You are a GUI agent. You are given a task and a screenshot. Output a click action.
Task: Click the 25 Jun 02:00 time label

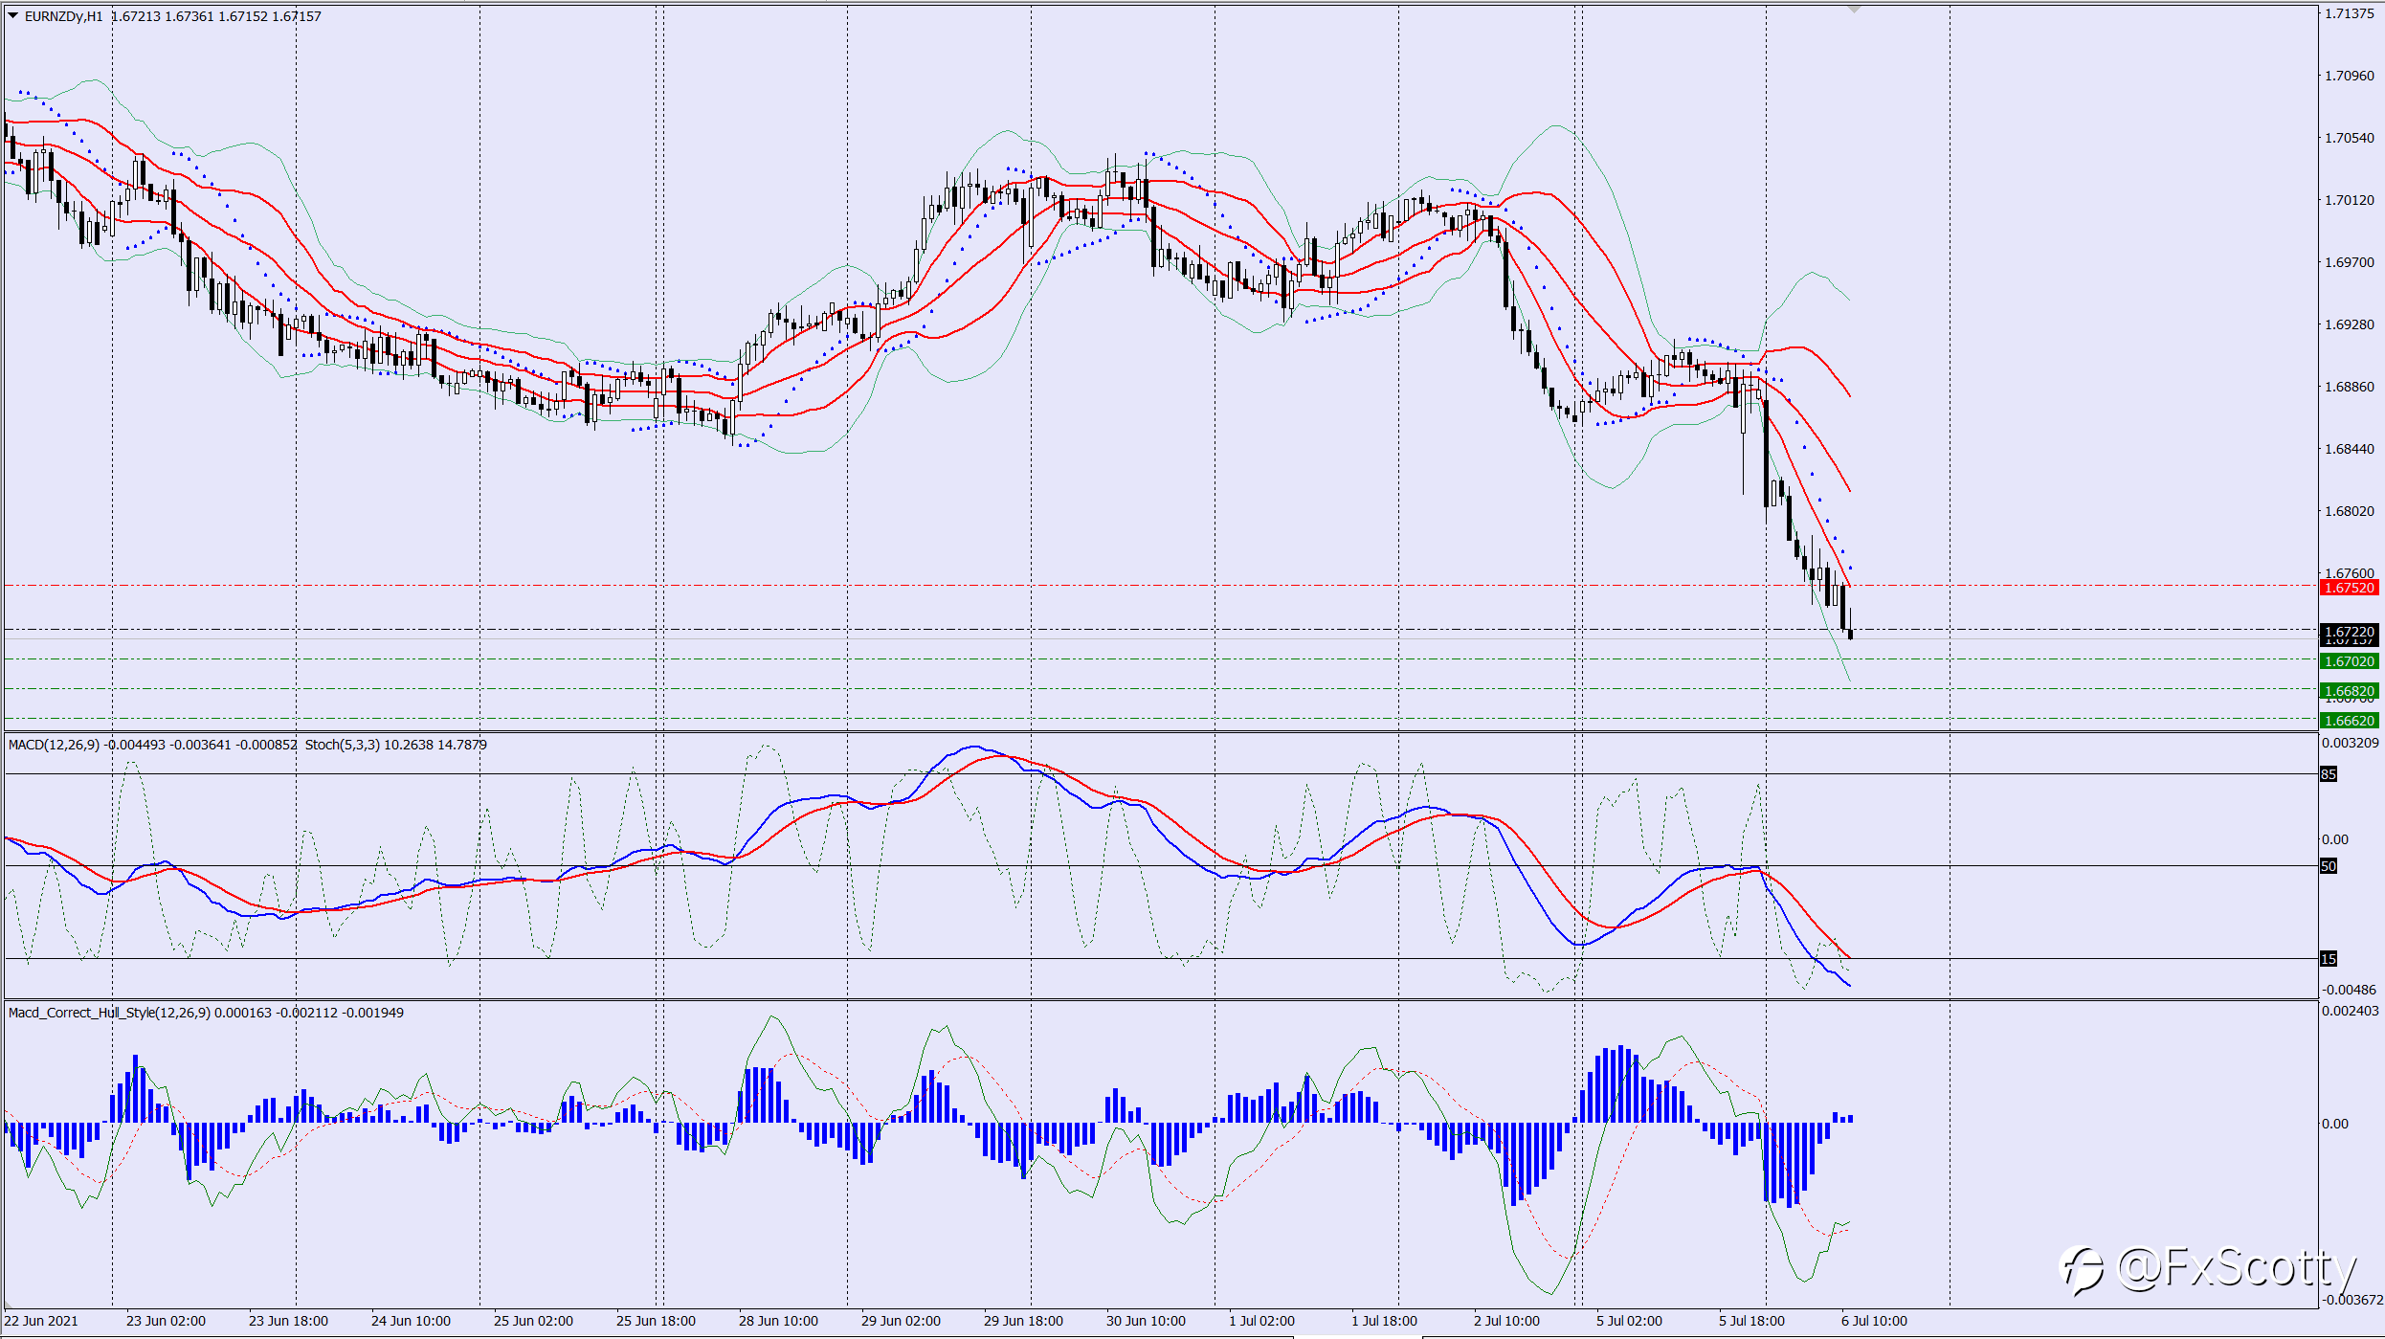(x=533, y=1321)
